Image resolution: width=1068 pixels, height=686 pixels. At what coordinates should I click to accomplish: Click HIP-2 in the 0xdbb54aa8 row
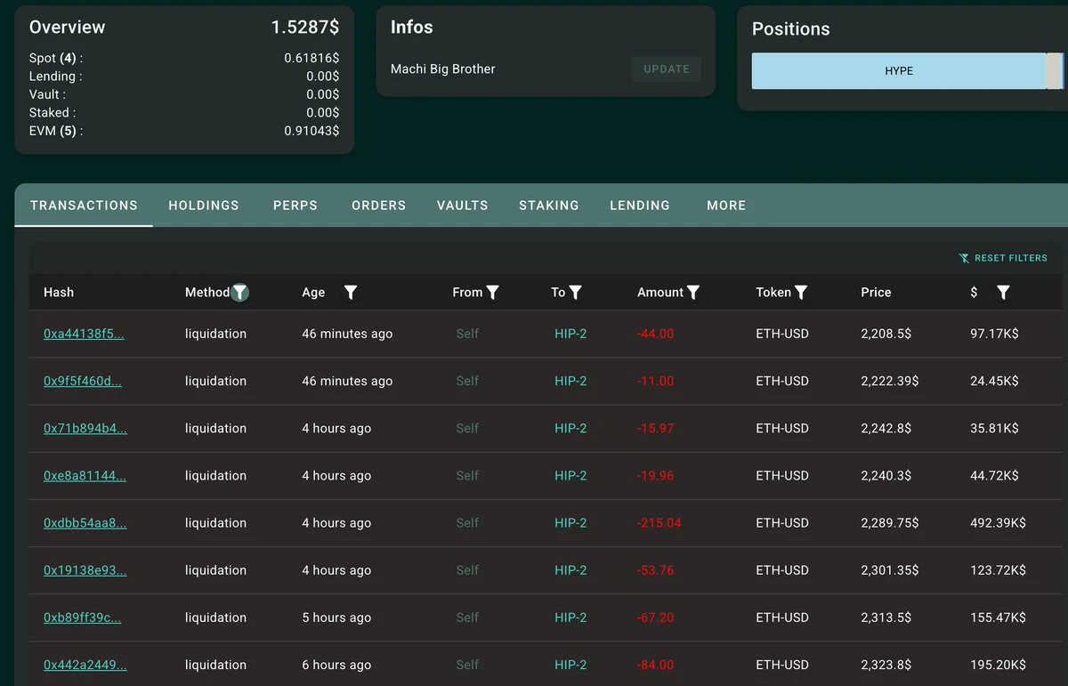(x=570, y=522)
